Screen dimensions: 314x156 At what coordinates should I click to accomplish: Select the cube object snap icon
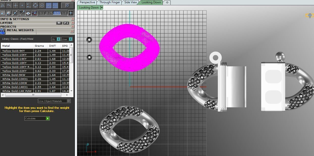pyautogui.click(x=9, y=13)
